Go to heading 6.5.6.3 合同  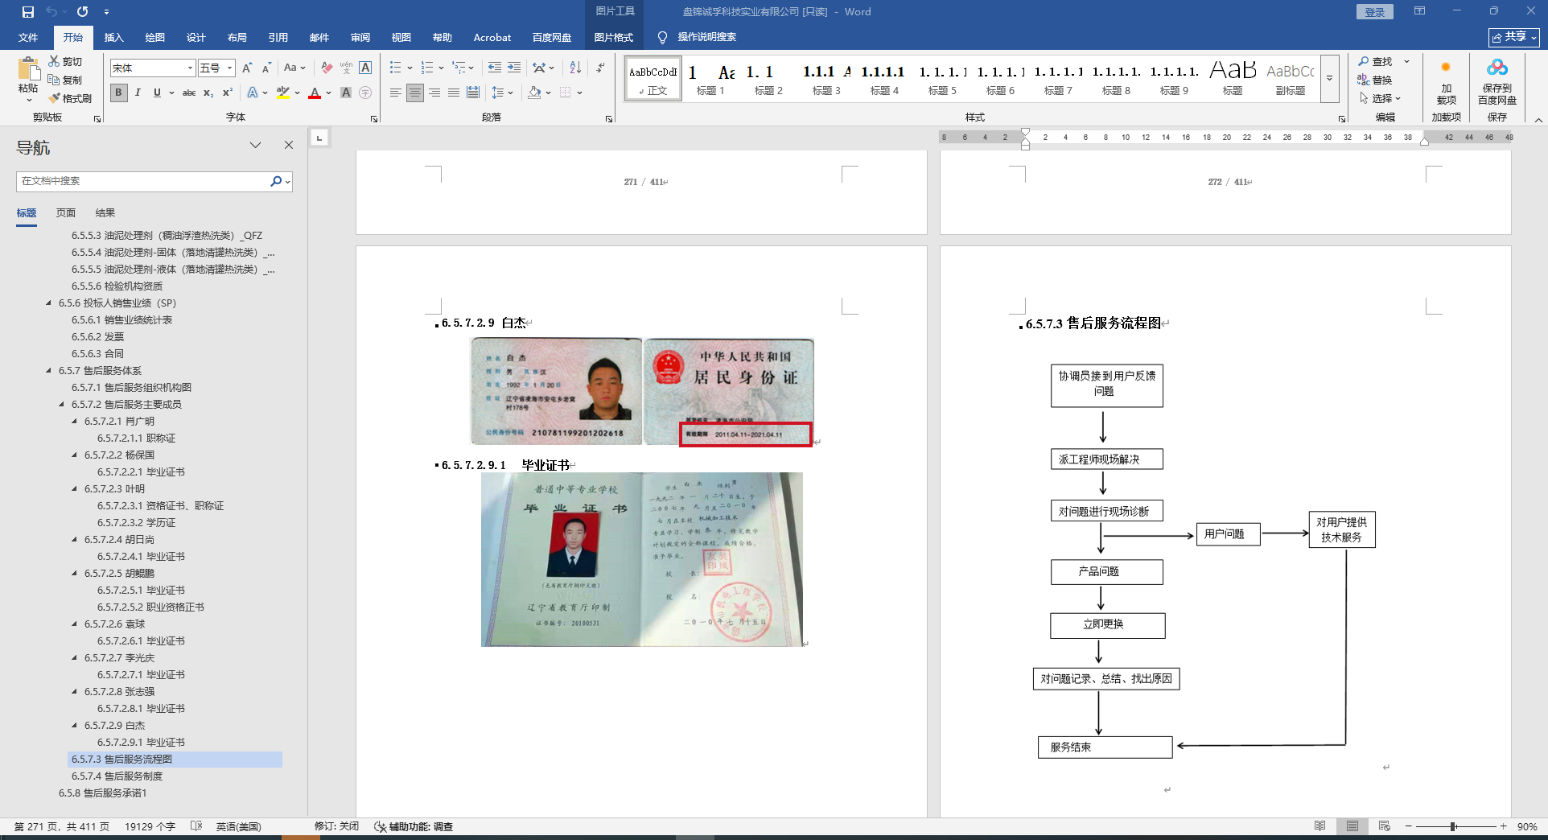[x=97, y=354]
